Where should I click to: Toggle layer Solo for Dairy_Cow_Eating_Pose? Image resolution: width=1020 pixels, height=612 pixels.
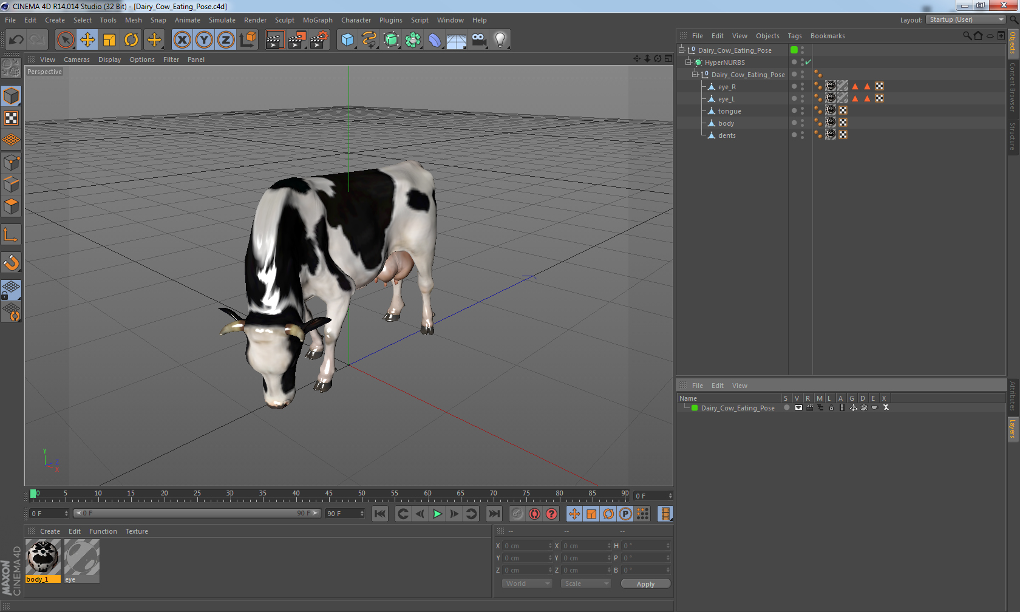click(x=787, y=408)
